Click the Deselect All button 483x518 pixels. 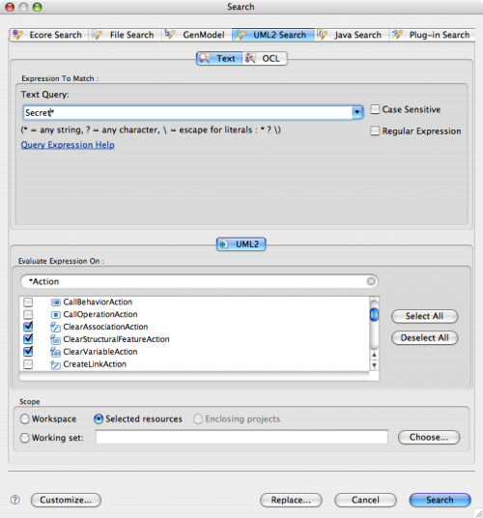pyautogui.click(x=424, y=337)
